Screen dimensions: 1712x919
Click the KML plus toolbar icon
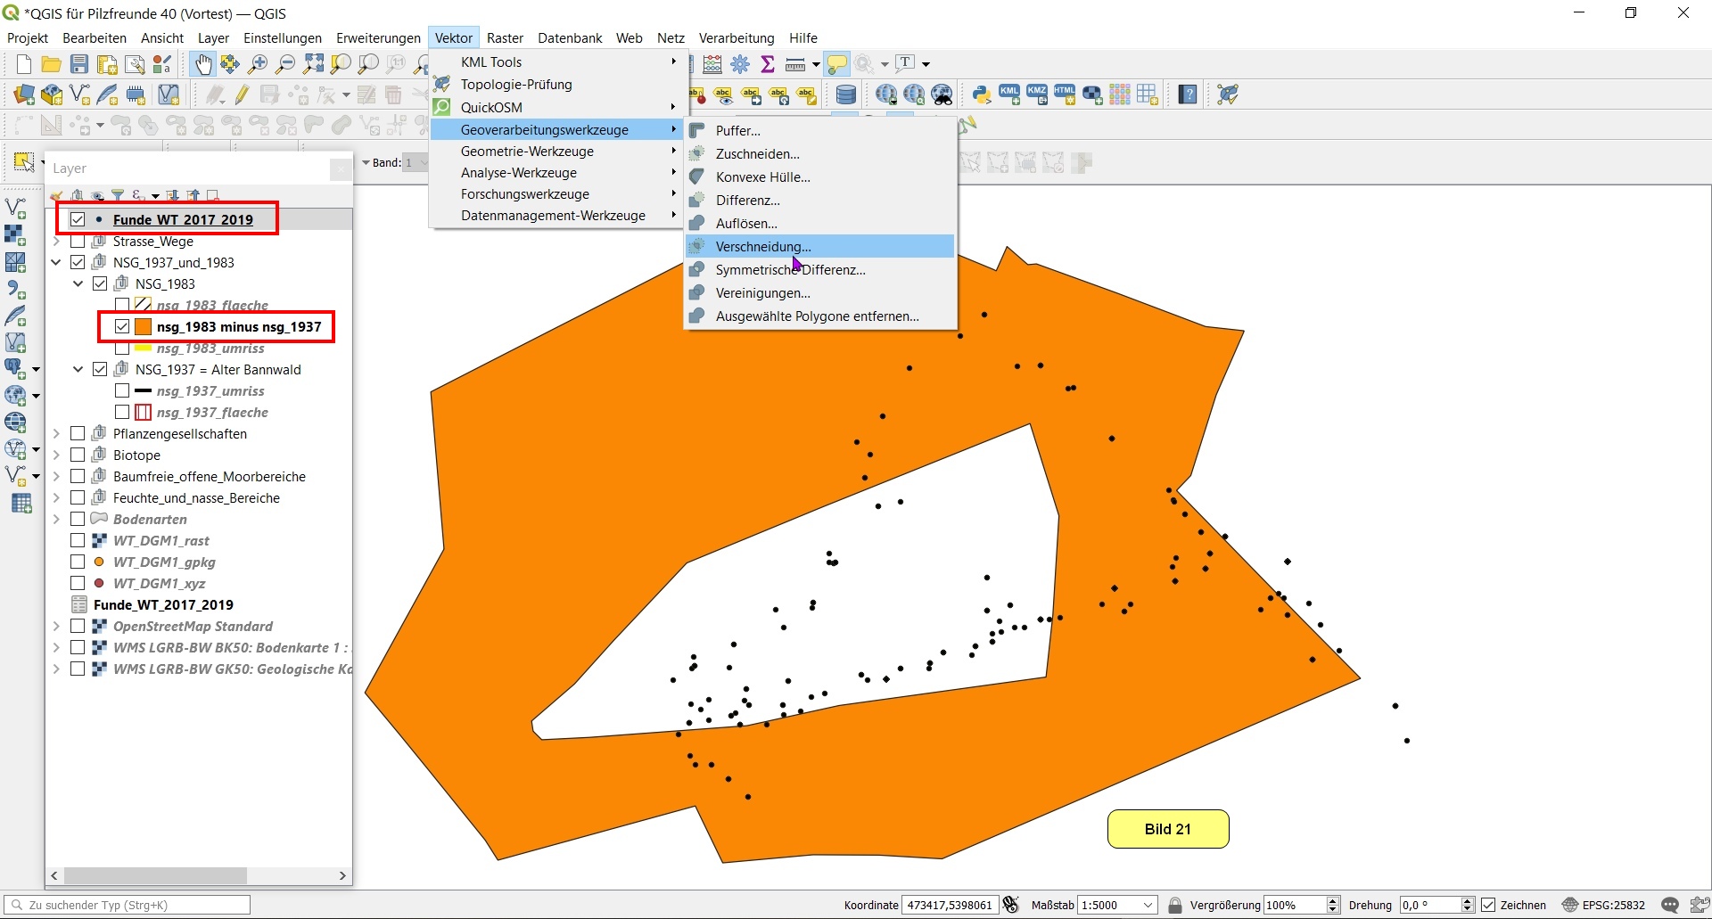click(1009, 94)
